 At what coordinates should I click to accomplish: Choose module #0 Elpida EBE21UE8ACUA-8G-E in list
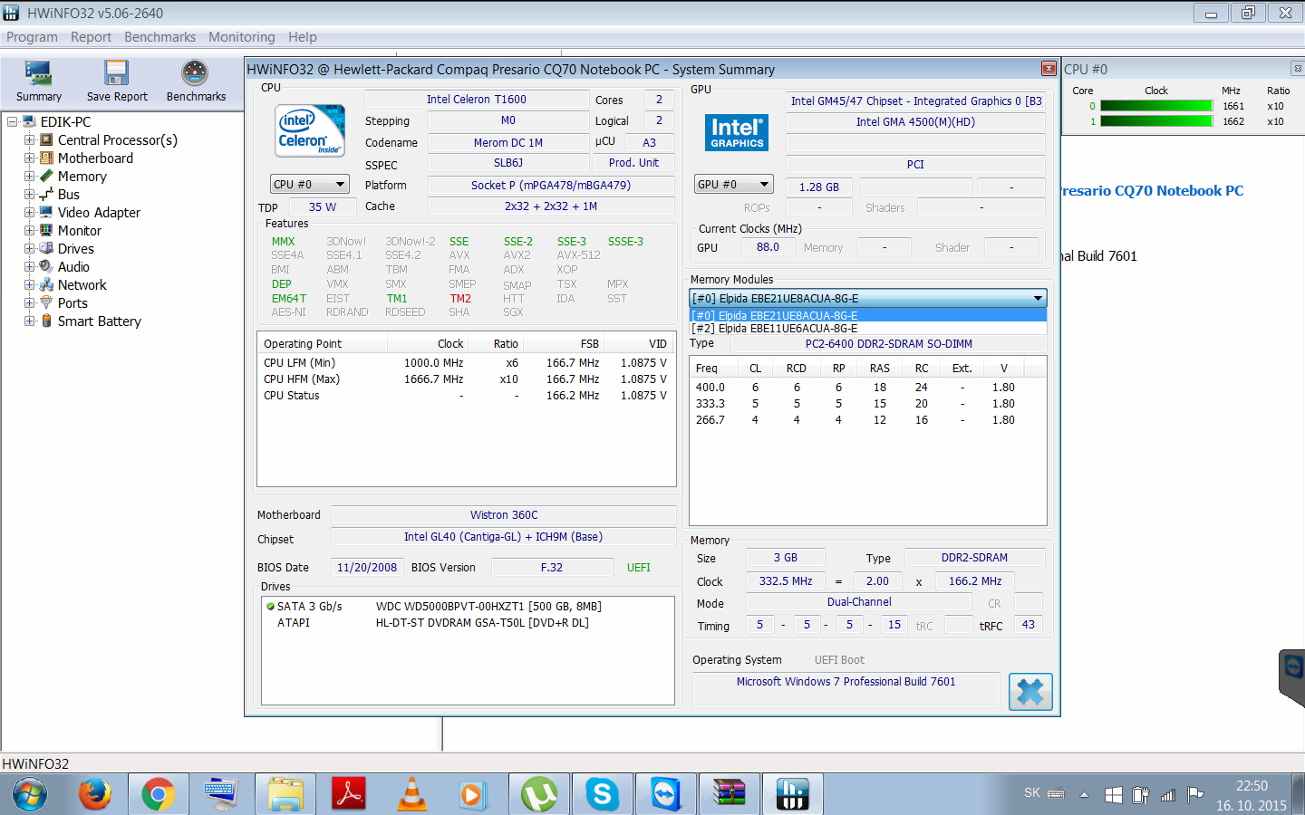[x=868, y=316]
